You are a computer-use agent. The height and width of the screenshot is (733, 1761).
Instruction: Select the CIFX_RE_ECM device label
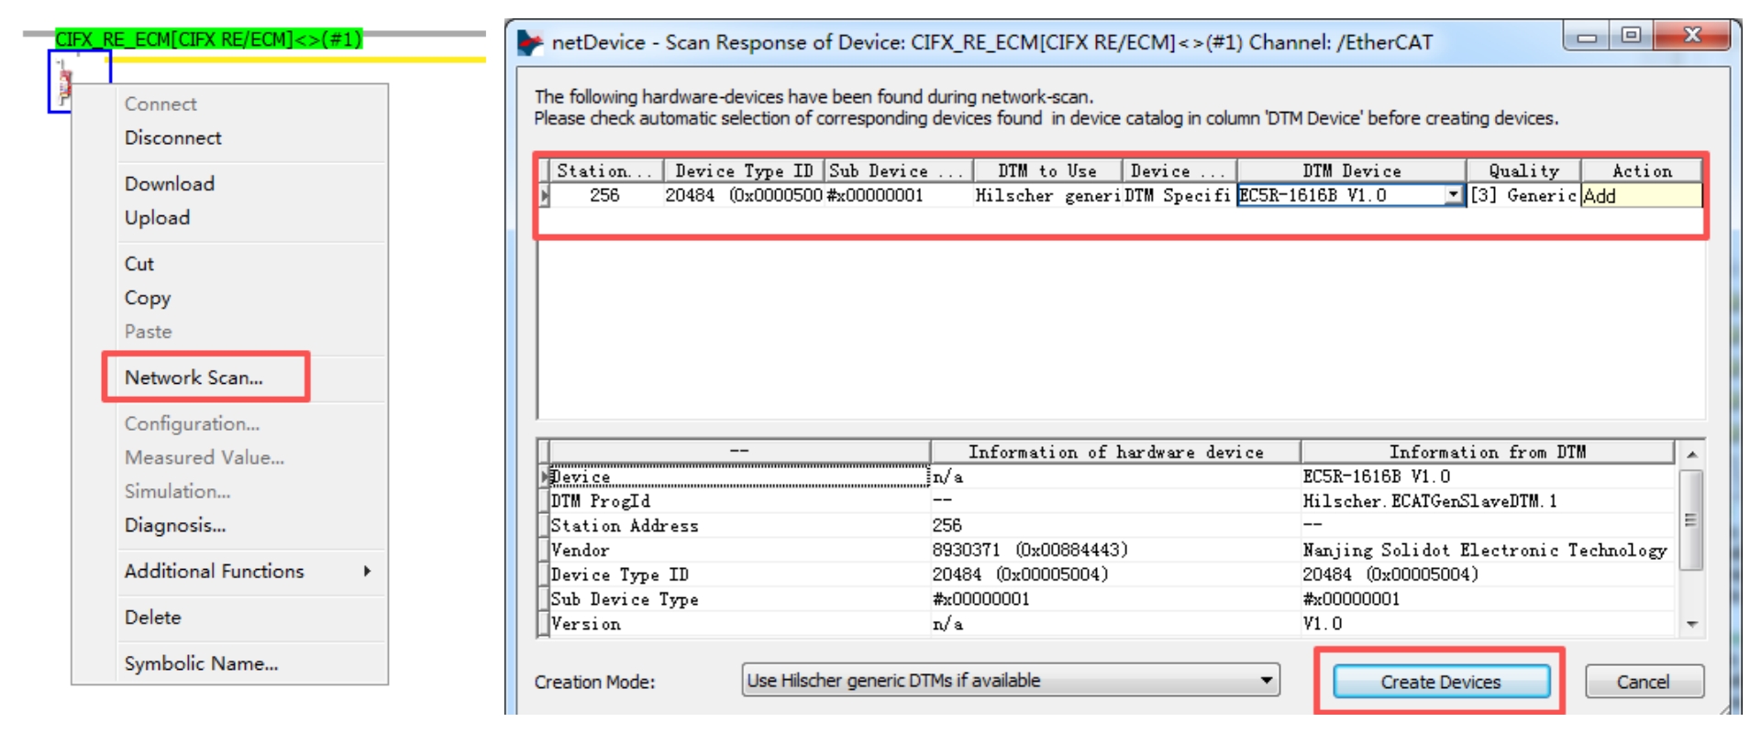click(x=208, y=38)
